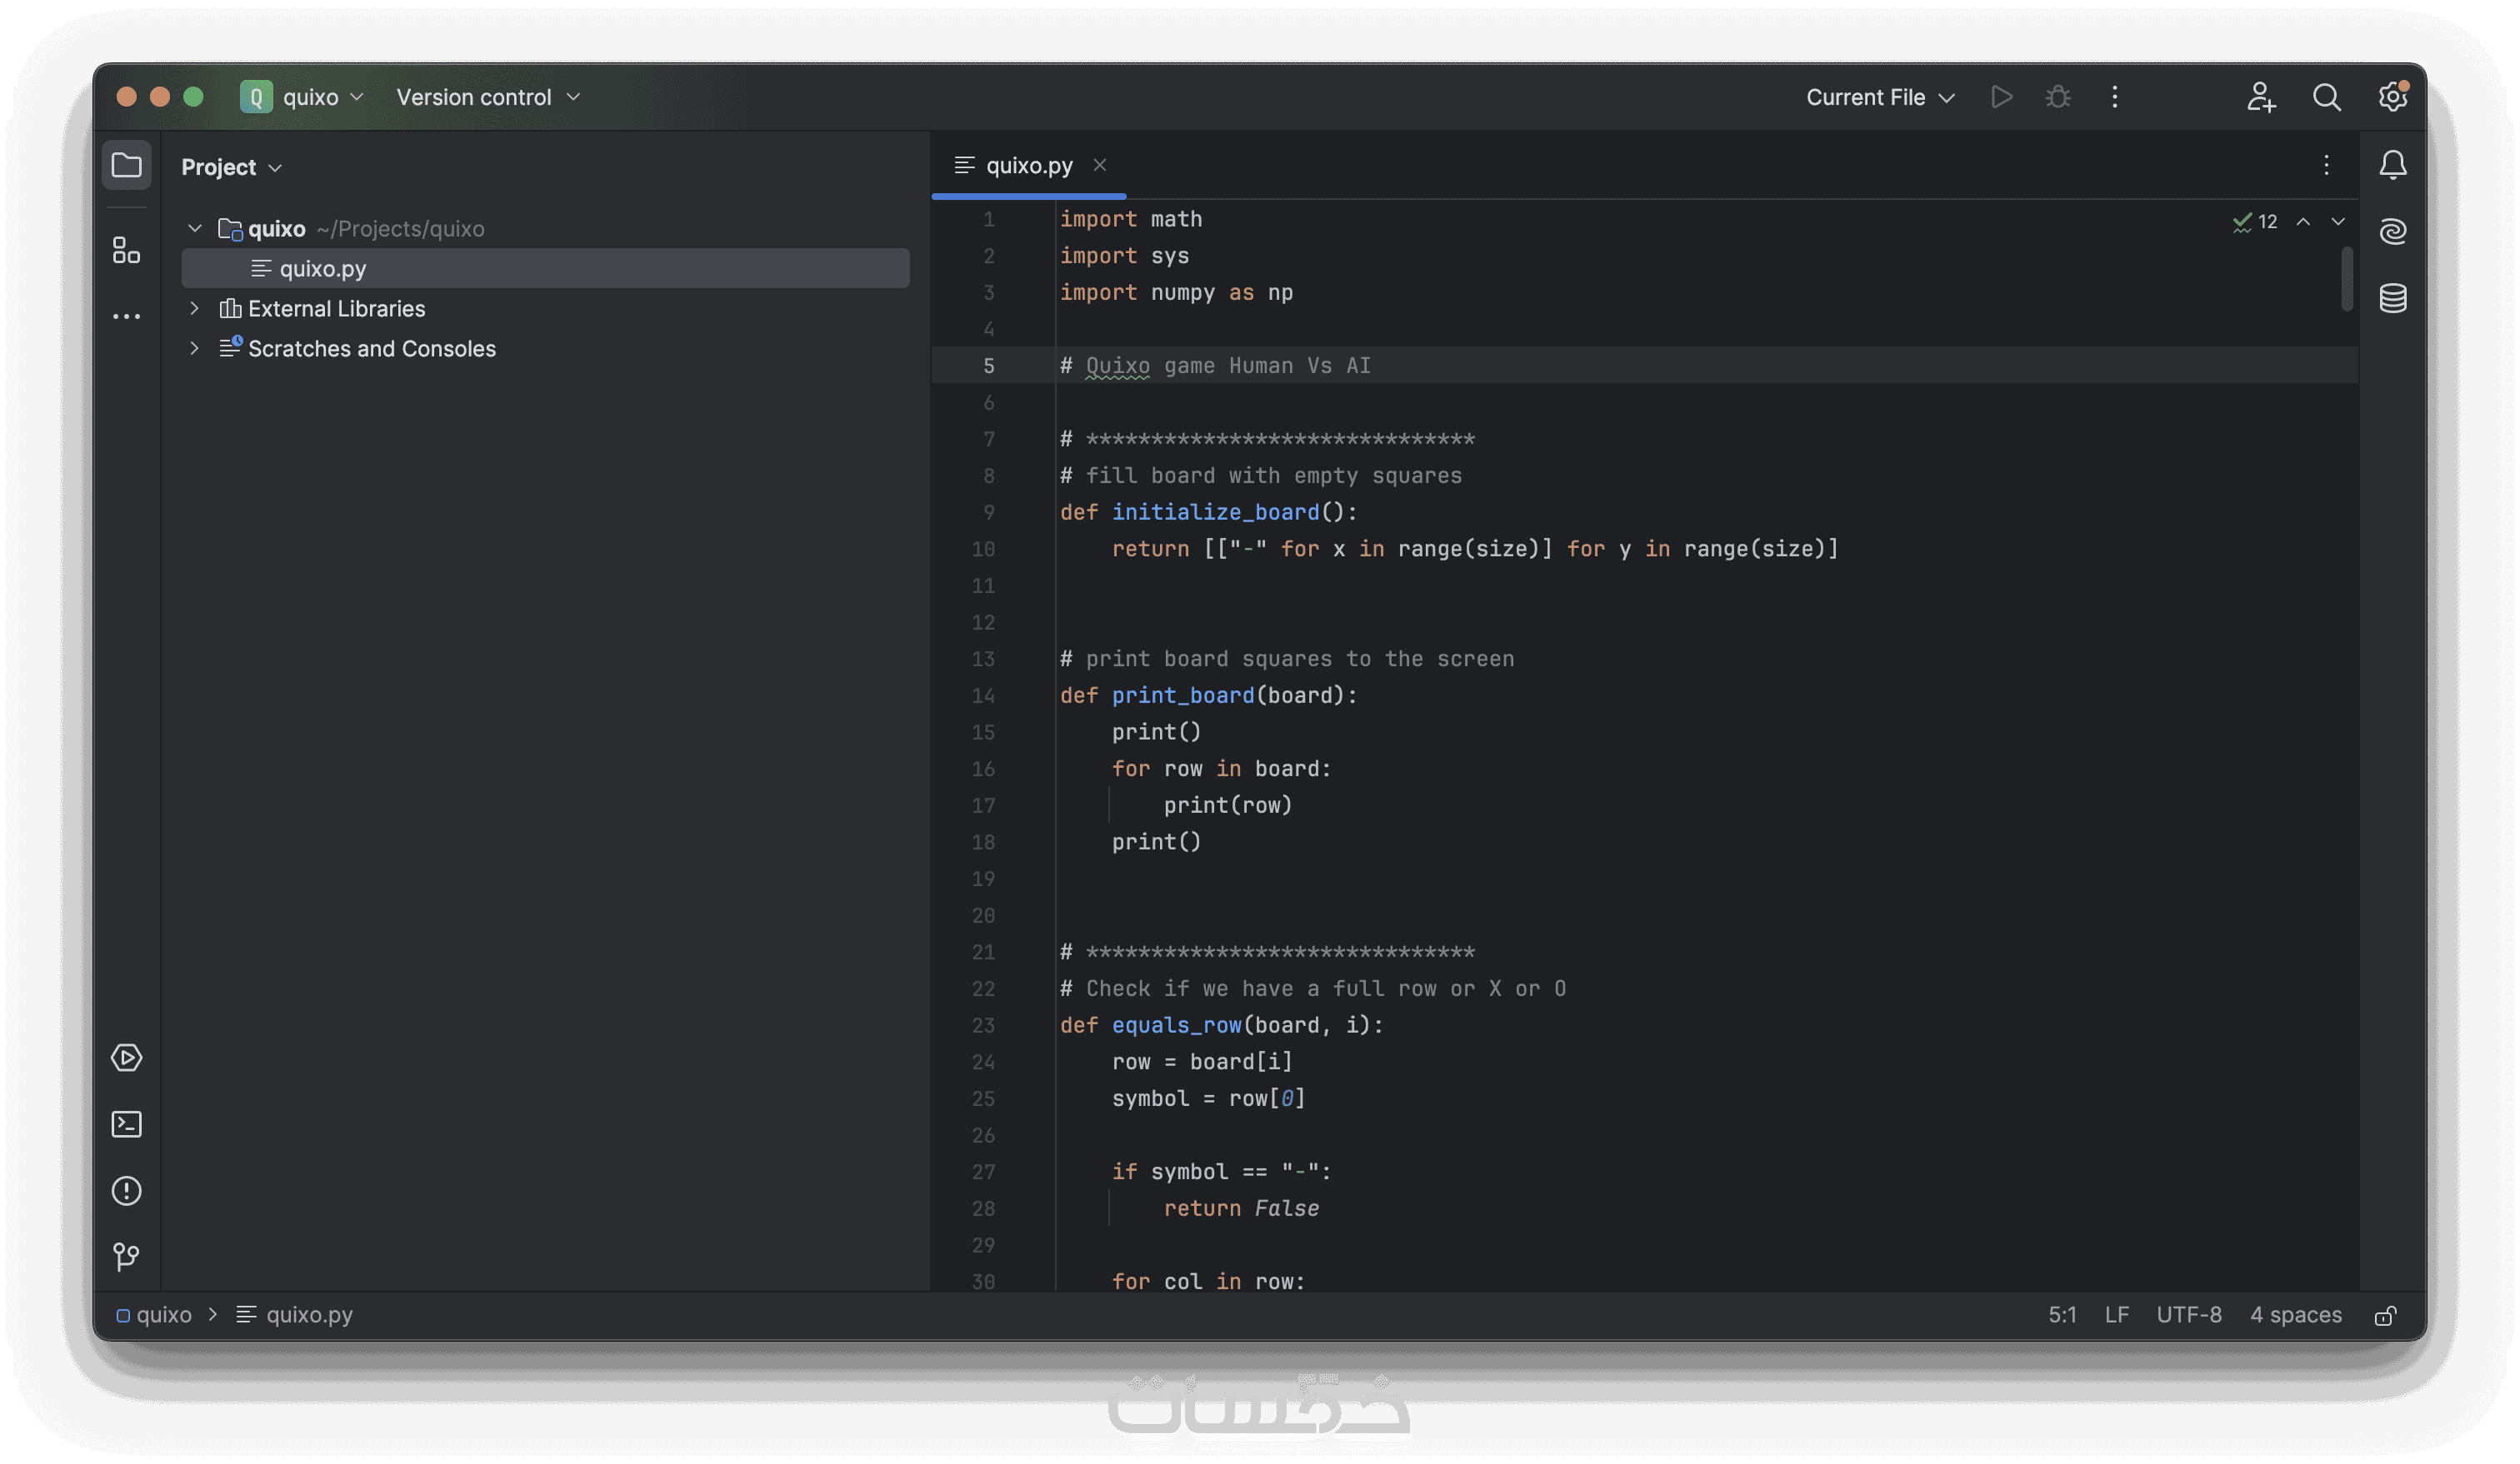Viewport: 2520px width, 1464px height.
Task: Run the current file with play button
Action: coord(2001,97)
